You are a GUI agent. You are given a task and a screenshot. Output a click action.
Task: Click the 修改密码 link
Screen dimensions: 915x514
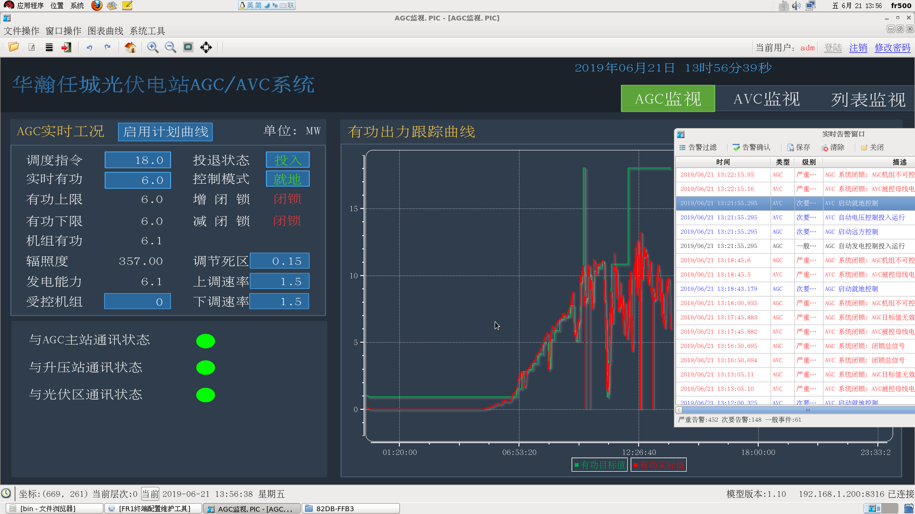[x=892, y=48]
